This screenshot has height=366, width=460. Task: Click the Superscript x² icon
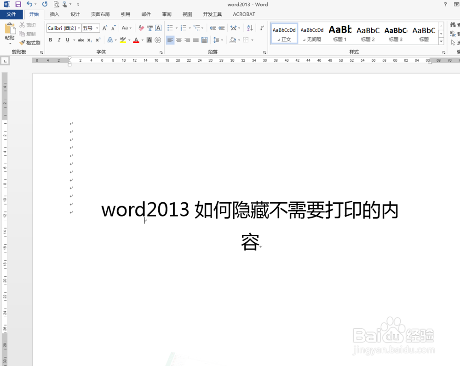[x=98, y=40]
